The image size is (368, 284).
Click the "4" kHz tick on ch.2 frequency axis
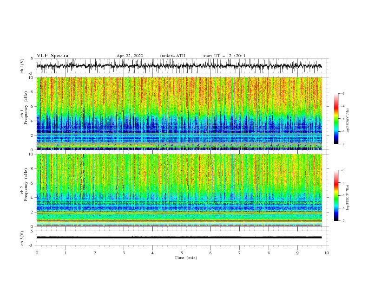click(x=32, y=198)
